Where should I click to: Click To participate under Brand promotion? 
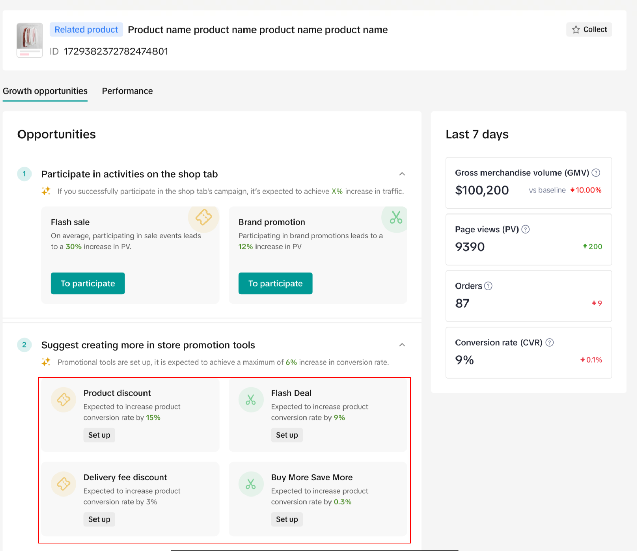pos(275,283)
